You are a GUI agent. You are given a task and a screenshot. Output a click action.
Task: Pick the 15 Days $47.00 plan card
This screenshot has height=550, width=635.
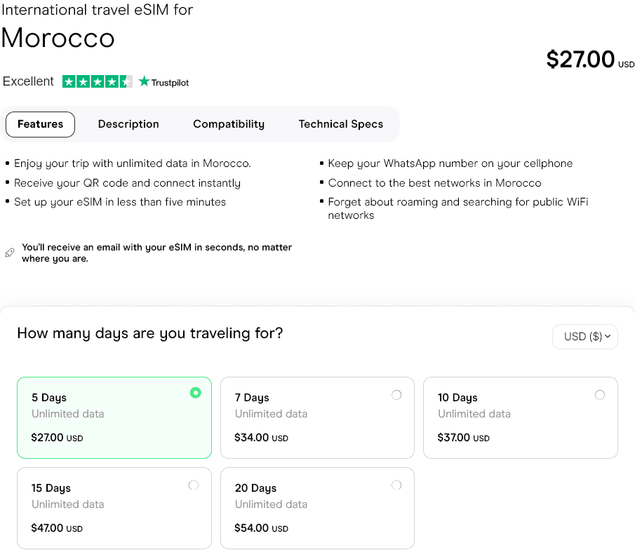114,508
